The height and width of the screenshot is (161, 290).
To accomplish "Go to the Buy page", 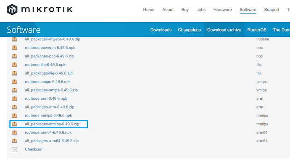I will (185, 10).
